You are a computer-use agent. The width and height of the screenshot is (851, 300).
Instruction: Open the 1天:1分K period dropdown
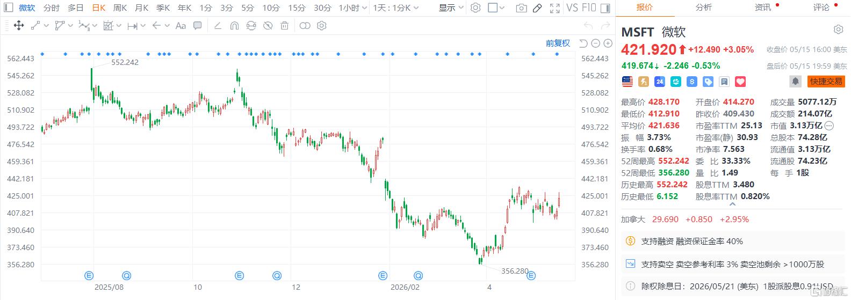(x=396, y=8)
